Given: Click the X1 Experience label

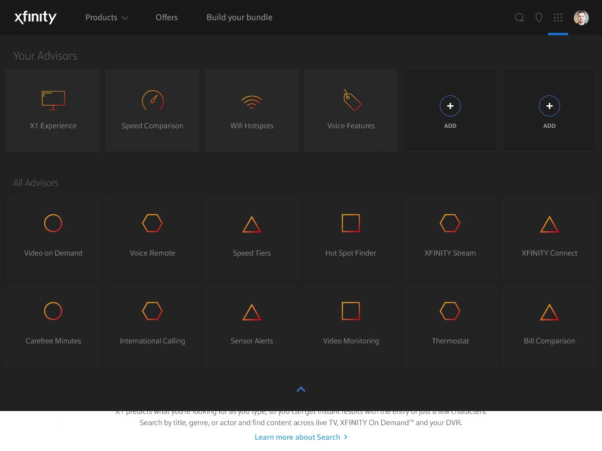Looking at the screenshot, I should (x=53, y=126).
